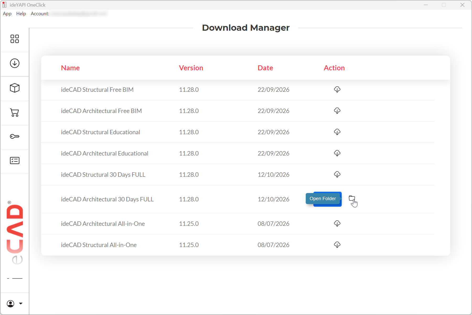Open the App menu
This screenshot has width=472, height=315.
7,14
